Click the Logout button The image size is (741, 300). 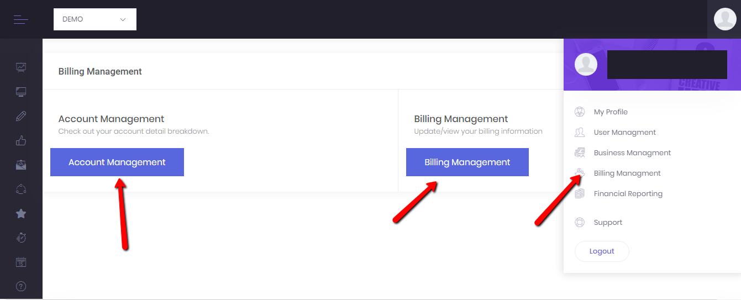tap(602, 251)
